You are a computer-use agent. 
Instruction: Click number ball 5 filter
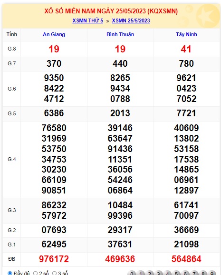click(x=176, y=273)
